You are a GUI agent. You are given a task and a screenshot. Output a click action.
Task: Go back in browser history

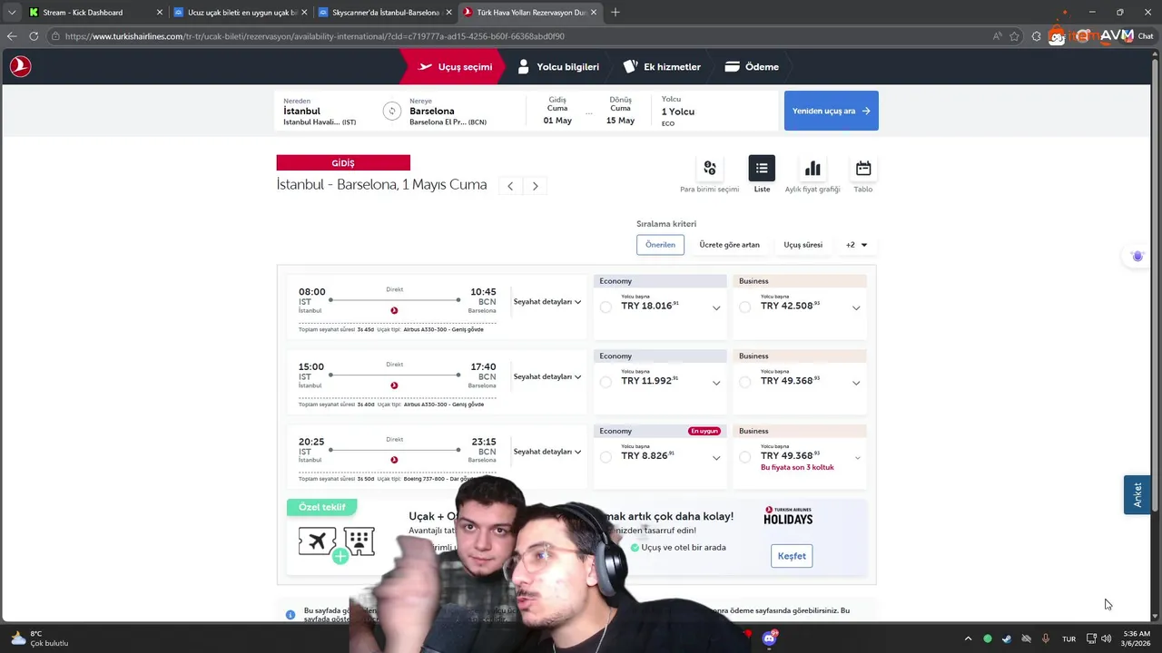(x=12, y=36)
